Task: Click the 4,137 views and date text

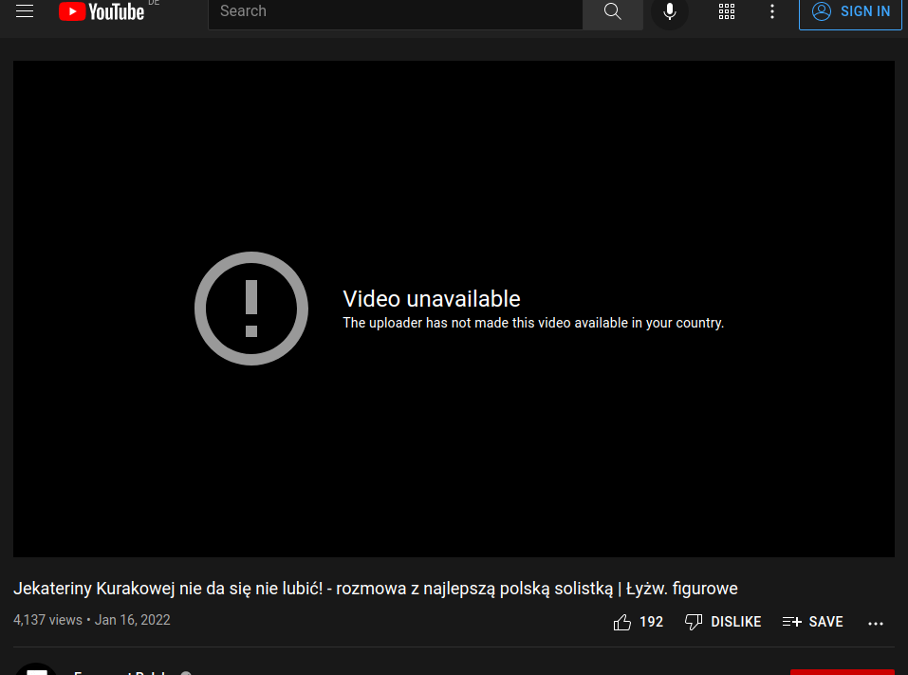Action: [x=92, y=620]
